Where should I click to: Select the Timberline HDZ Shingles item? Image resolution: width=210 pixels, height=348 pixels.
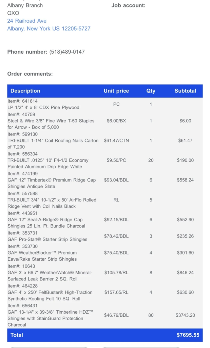coord(50,318)
